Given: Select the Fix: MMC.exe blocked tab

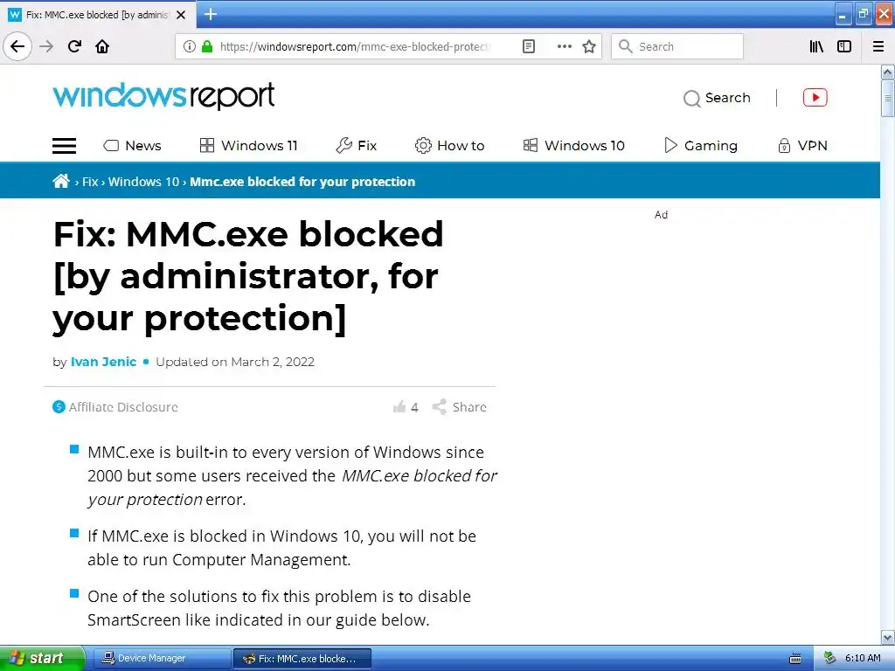Looking at the screenshot, I should pyautogui.click(x=98, y=15).
